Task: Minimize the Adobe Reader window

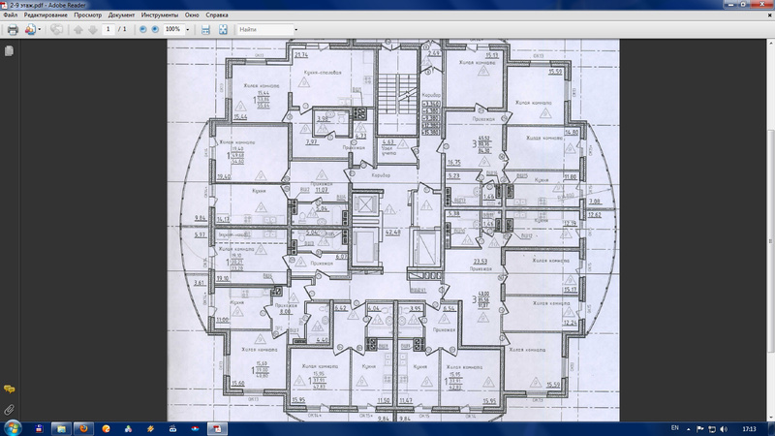Action: (730, 5)
